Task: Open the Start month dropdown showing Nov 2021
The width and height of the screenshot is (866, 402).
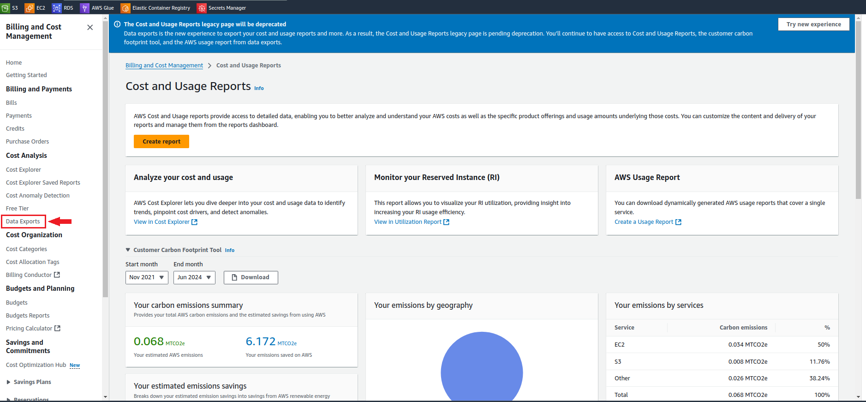Action: pos(147,277)
